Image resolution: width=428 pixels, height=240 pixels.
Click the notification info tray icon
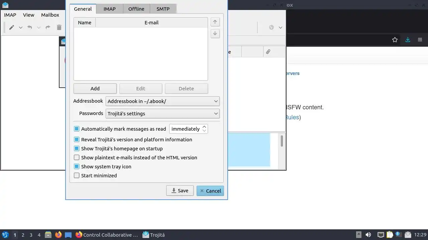coord(399,235)
